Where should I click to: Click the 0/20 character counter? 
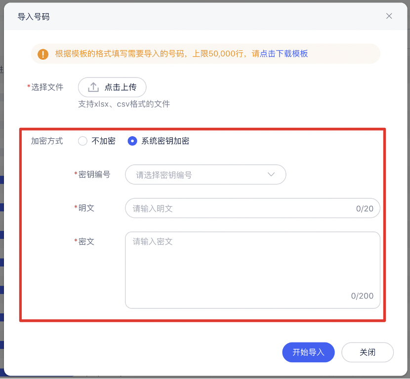point(365,209)
